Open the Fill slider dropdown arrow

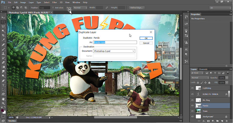click(x=227, y=83)
